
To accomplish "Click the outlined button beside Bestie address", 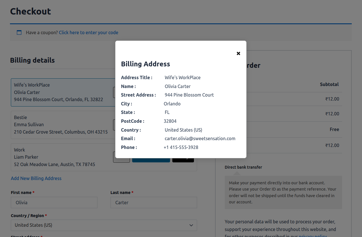I will tap(121, 125).
